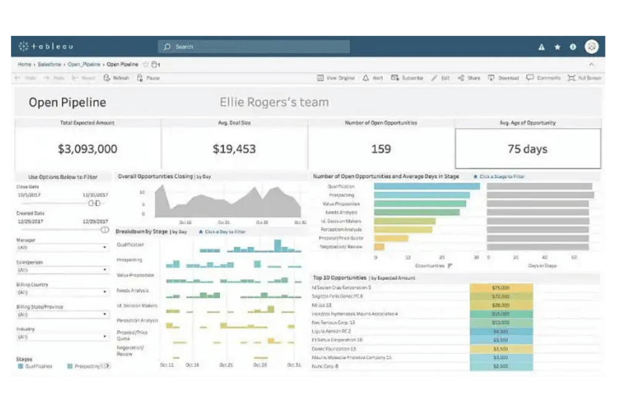Click the Refresh toolbar icon

(116, 78)
